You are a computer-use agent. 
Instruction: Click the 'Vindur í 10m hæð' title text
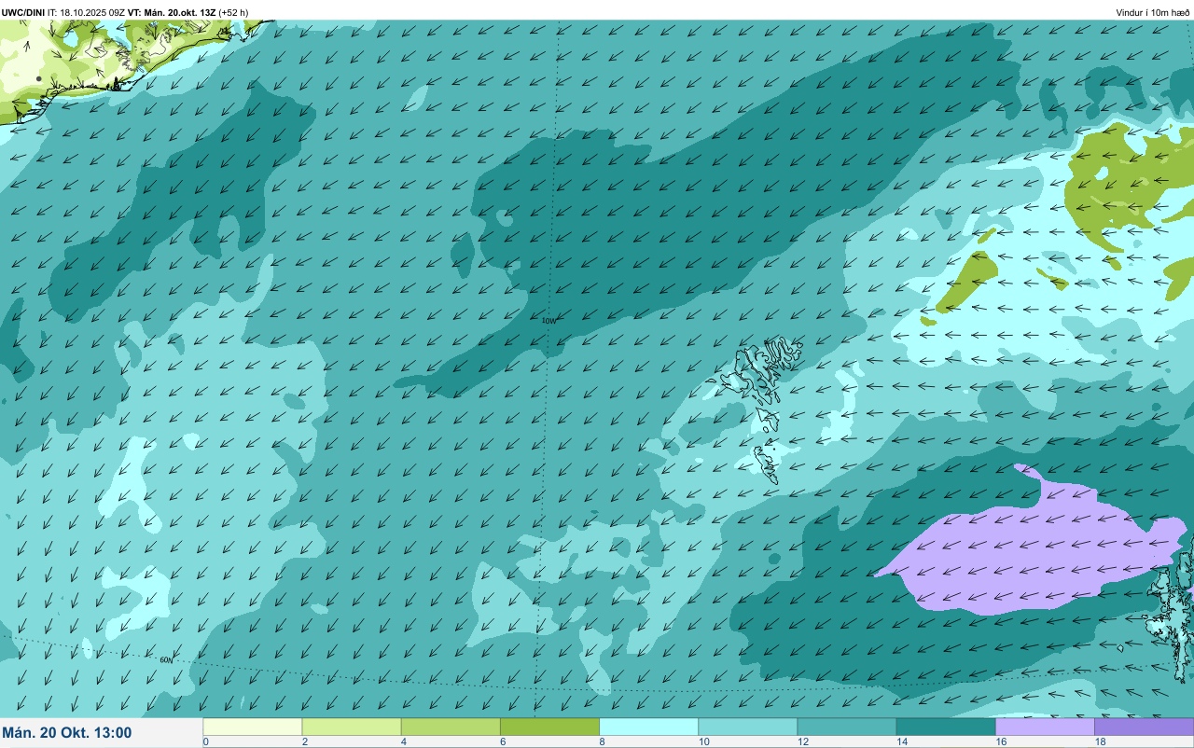1153,12
